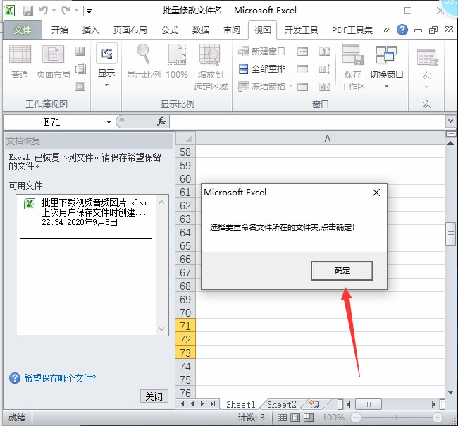Viewport: 458px width, 426px height.
Task: Click the Hide window icon
Action: pyautogui.click(x=302, y=69)
